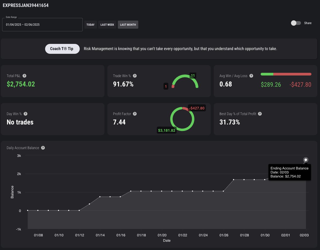Click the 91.67% trade win value
The width and height of the screenshot is (320, 250).
click(123, 84)
